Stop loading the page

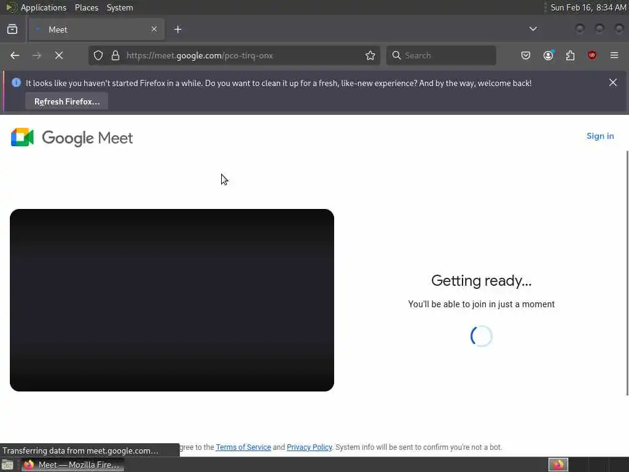(x=59, y=55)
